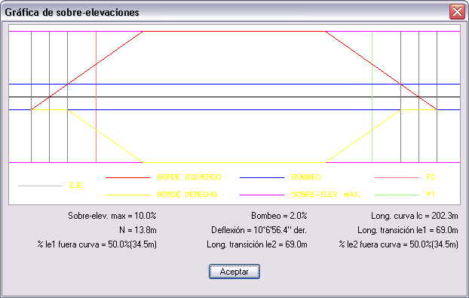Click the SOBRE-ELEV. MAX. legend label
The width and height of the screenshot is (469, 298).
pos(326,195)
